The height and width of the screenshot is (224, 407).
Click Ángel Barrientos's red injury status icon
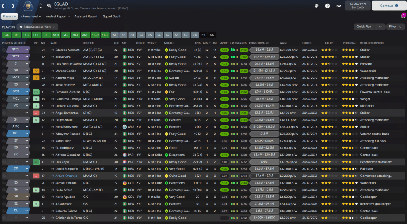(x=36, y=113)
